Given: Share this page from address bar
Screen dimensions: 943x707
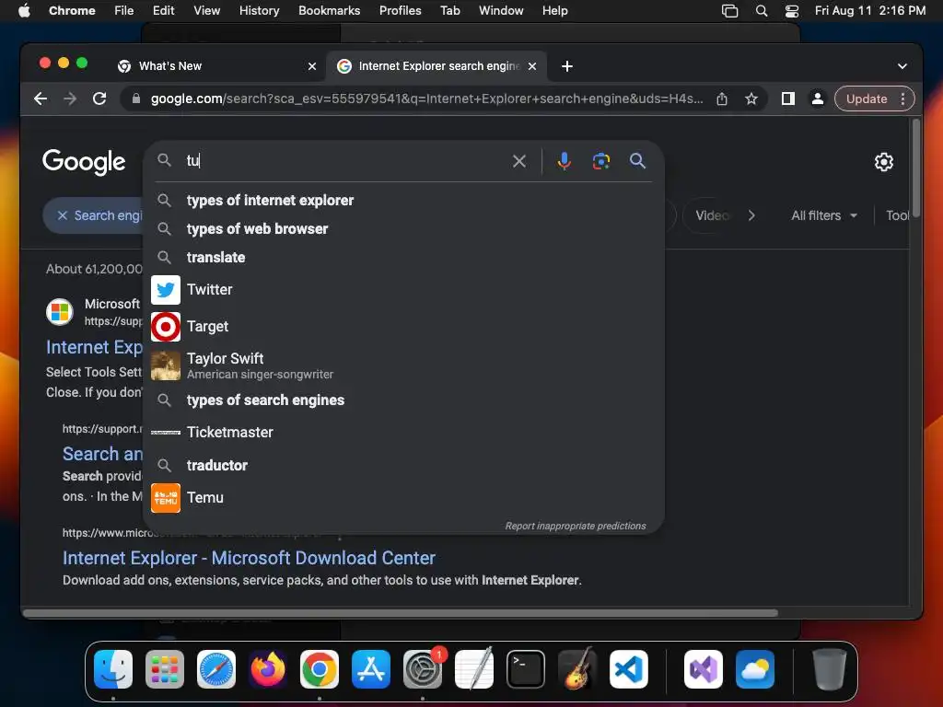Looking at the screenshot, I should point(722,99).
